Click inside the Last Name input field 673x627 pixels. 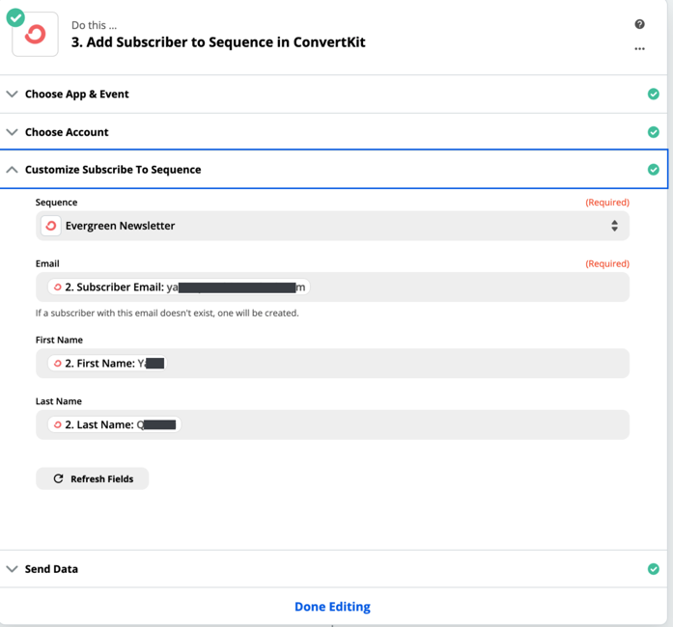(x=332, y=424)
